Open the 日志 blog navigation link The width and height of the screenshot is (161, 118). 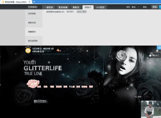coord(45,87)
